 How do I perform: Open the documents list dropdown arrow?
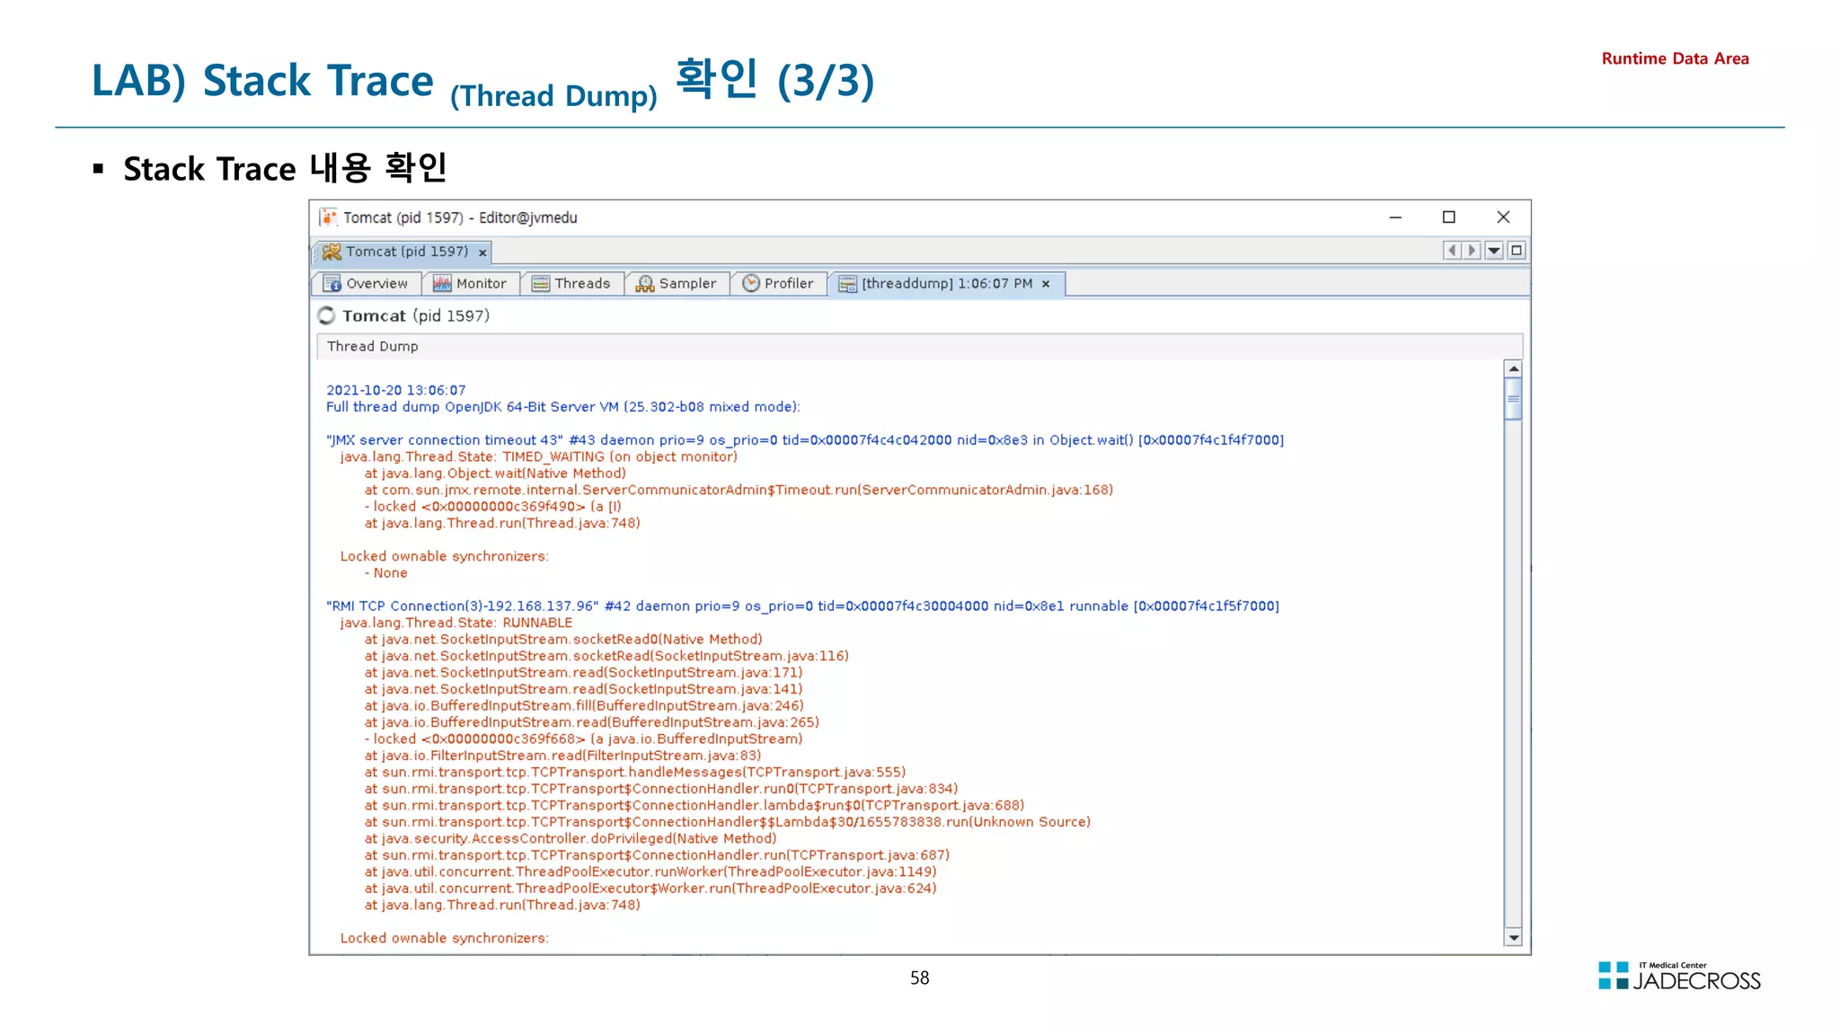1494,251
